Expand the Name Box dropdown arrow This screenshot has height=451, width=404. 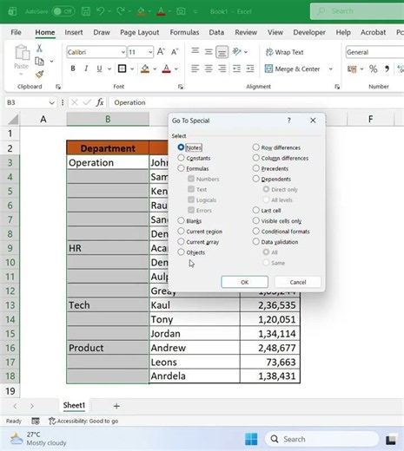52,102
